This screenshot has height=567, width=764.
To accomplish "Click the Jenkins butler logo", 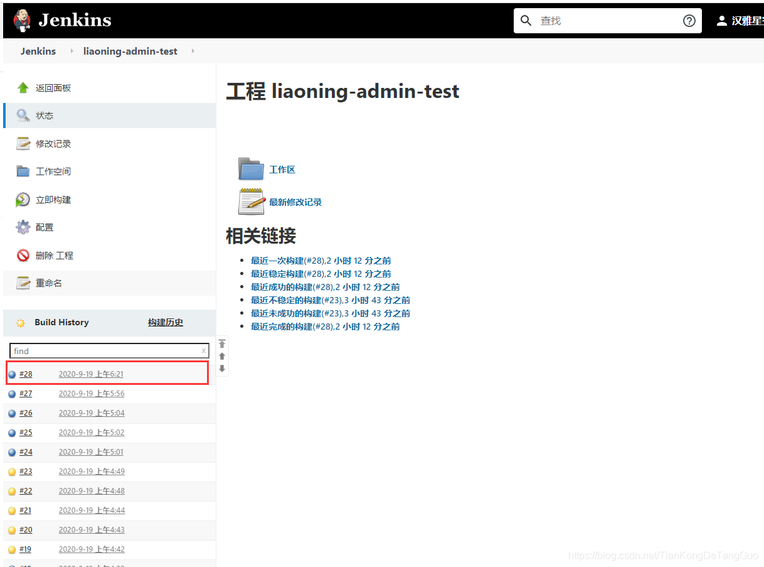I will point(21,20).
